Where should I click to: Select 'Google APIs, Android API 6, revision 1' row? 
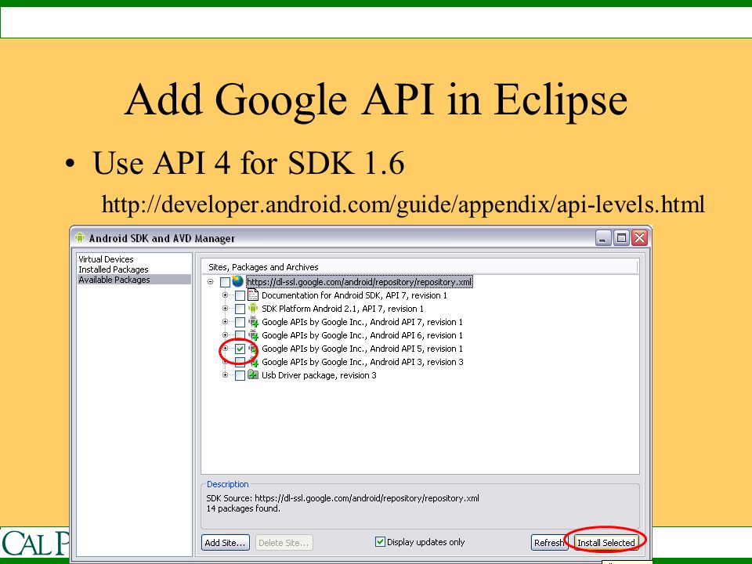coord(362,335)
